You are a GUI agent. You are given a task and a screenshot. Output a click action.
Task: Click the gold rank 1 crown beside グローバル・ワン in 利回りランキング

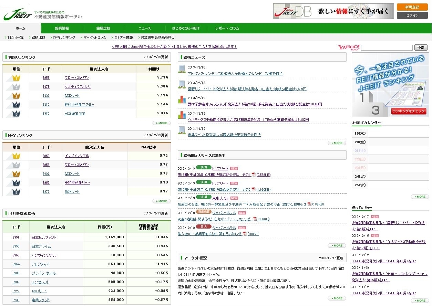click(x=16, y=78)
